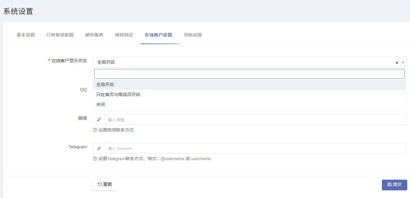The width and height of the screenshot is (410, 198).
Task: Go to the 邮件服务 tab
Action: tap(94, 35)
